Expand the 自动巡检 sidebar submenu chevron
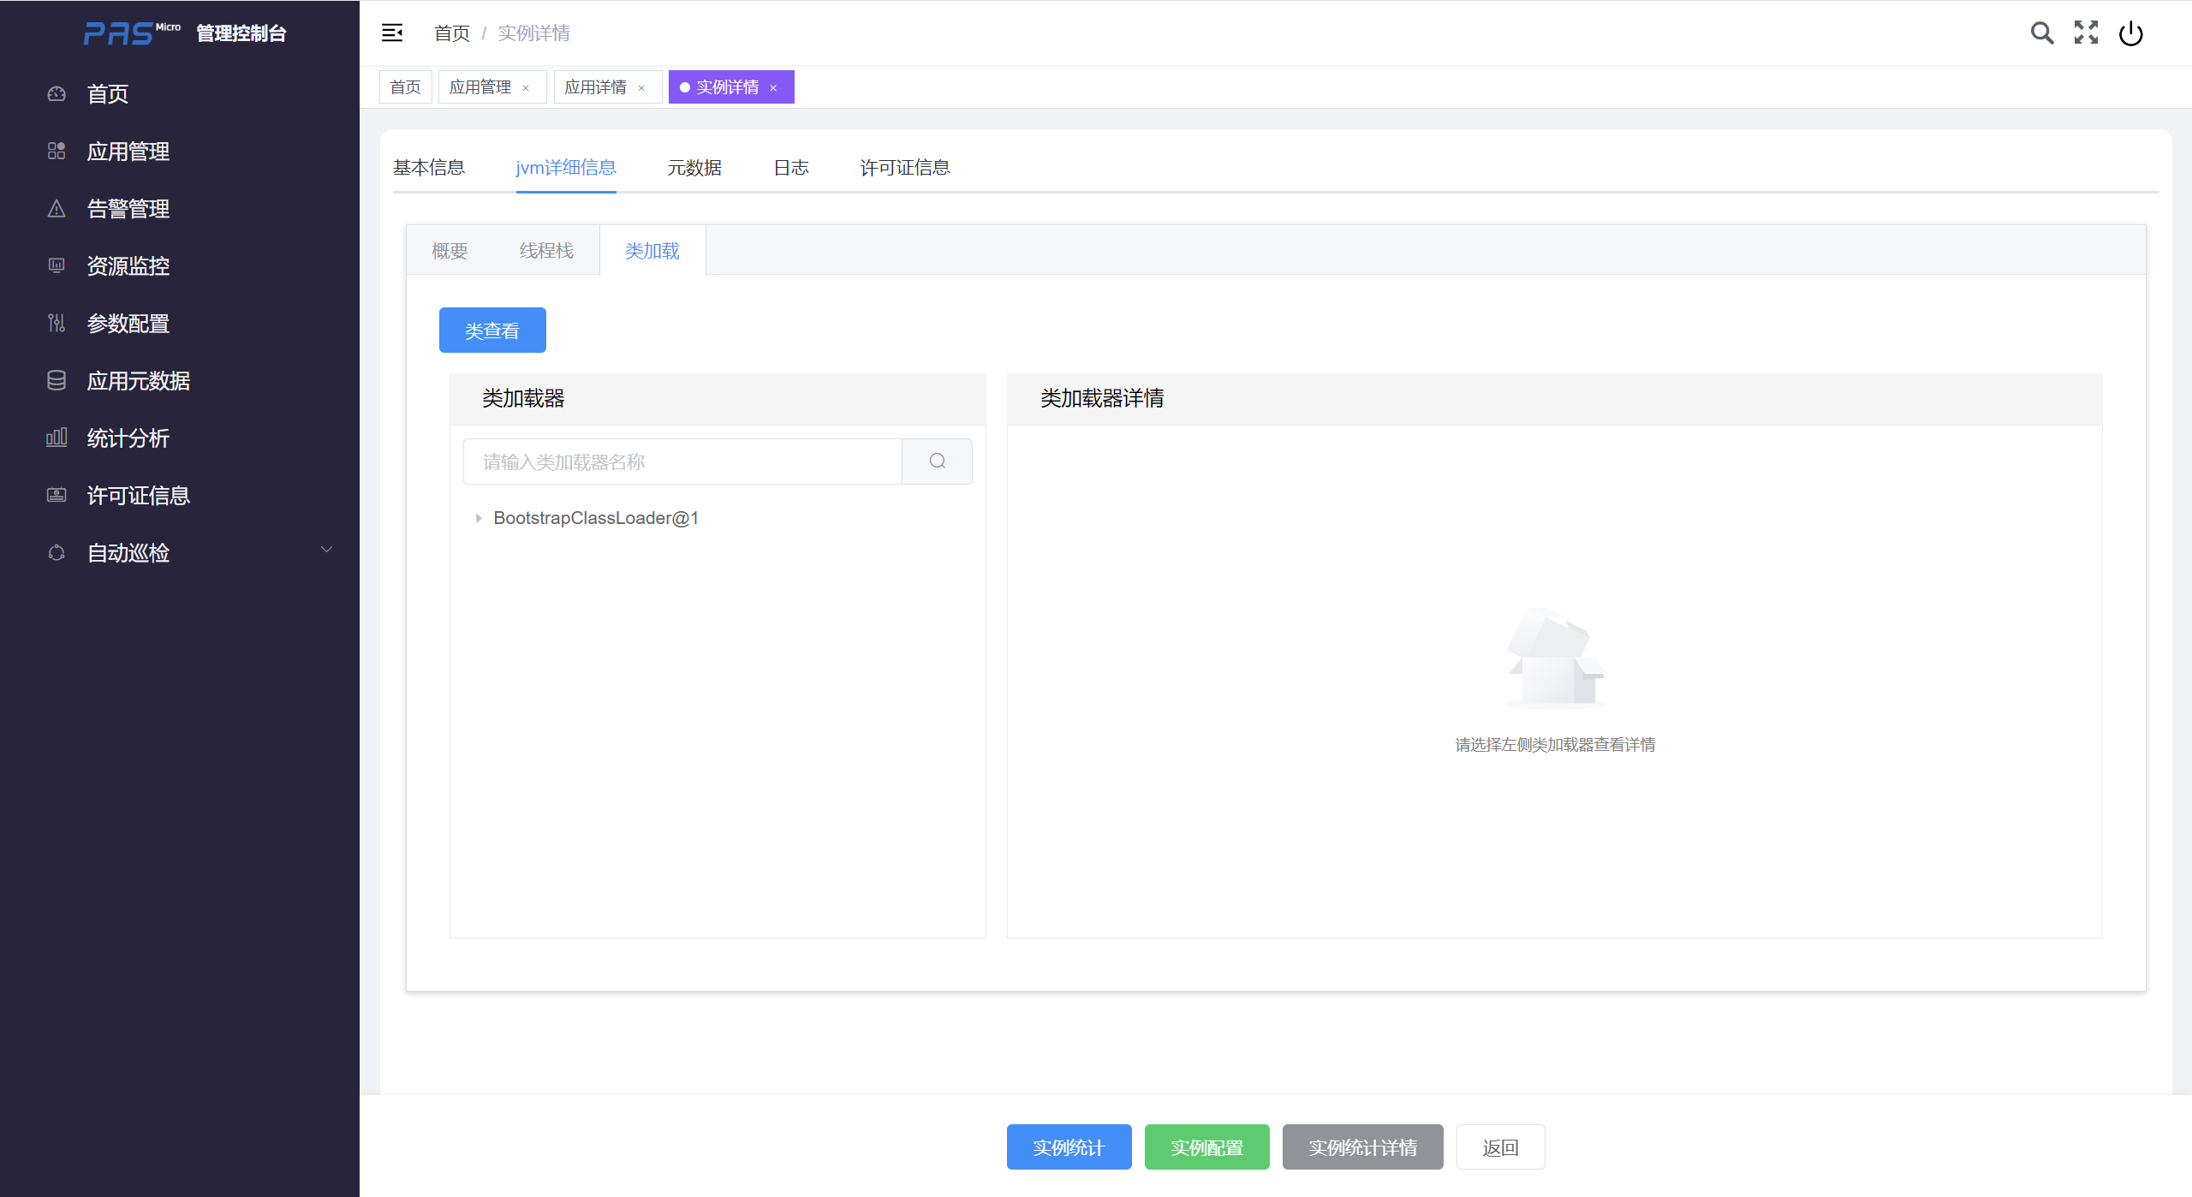The image size is (2192, 1197). 326,550
